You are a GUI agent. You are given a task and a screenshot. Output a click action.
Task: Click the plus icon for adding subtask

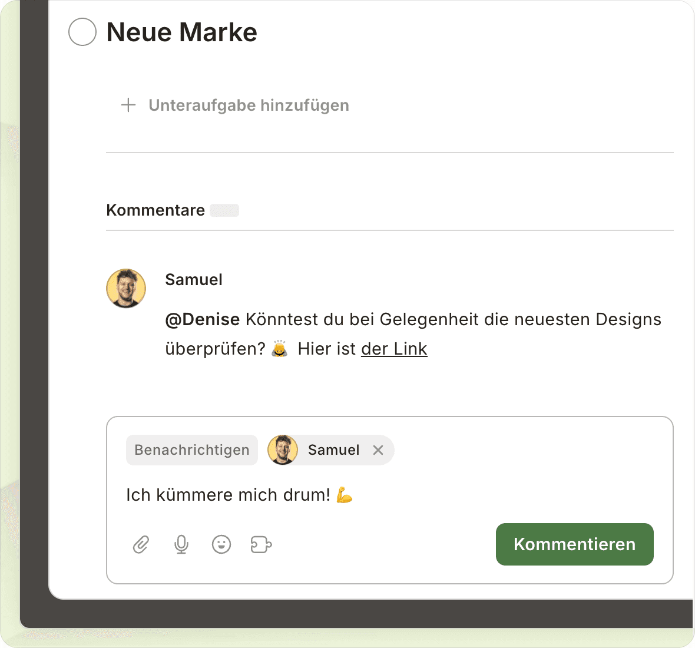128,105
